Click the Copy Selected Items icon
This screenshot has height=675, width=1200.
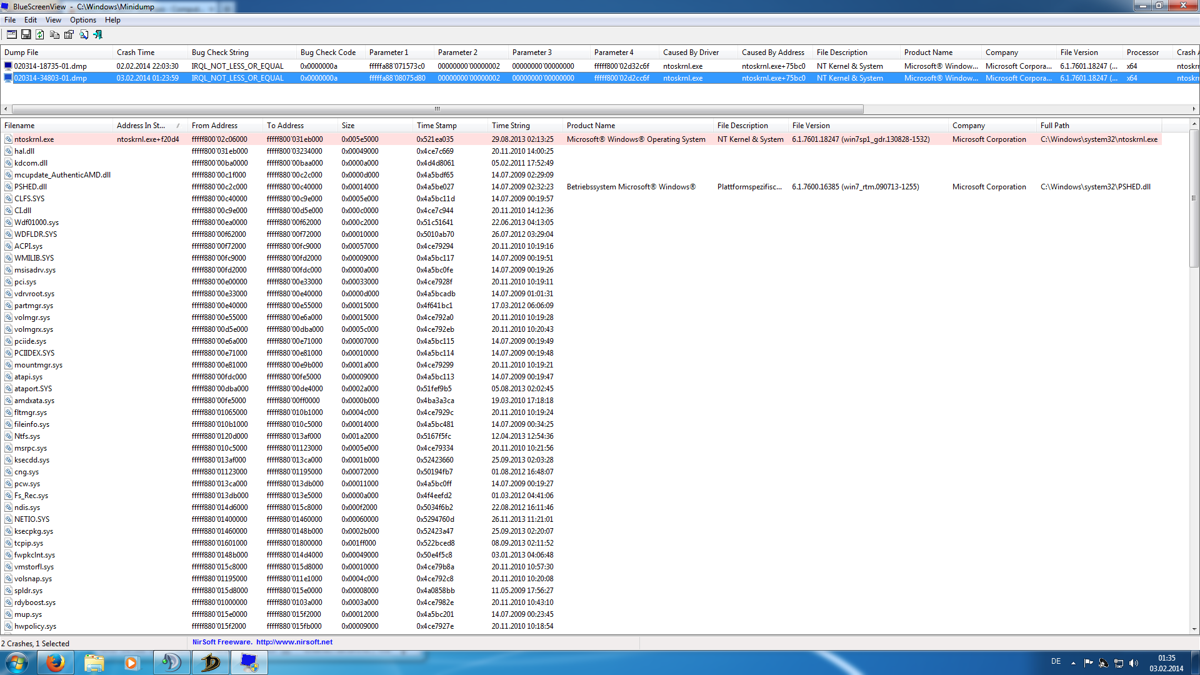[55, 34]
